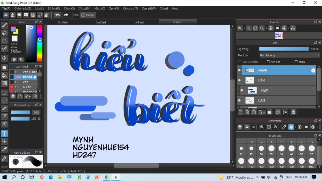
Task: Toggle visibility of Lớp6 layer
Action: point(239,80)
